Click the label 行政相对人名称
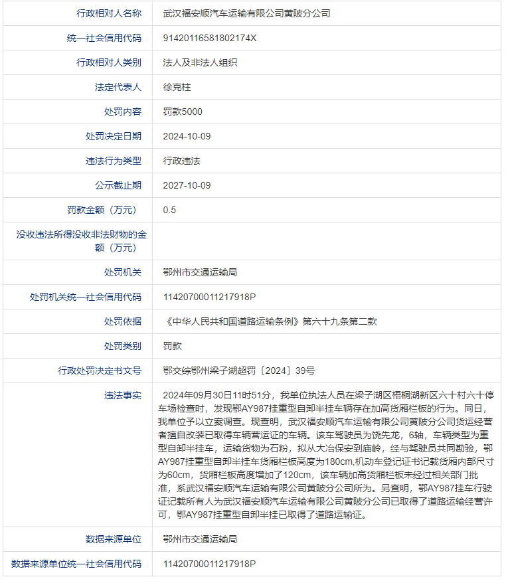506x583 pixels. [x=108, y=13]
